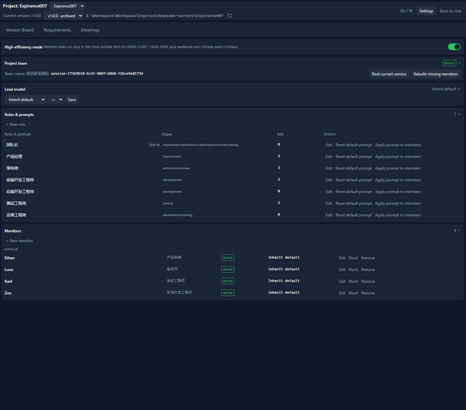
Task: Click the project path text
Action: point(155,16)
